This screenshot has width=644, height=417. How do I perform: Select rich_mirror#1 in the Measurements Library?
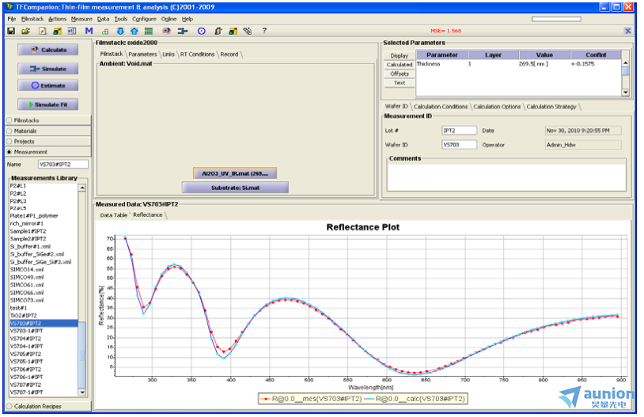(x=44, y=224)
